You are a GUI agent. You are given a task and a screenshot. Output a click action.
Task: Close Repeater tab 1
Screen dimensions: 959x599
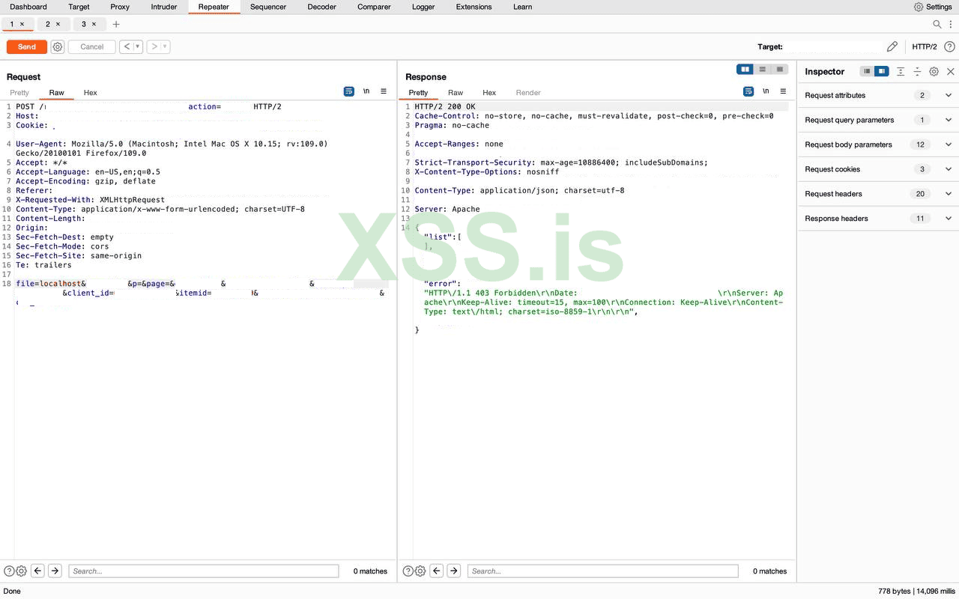click(22, 24)
